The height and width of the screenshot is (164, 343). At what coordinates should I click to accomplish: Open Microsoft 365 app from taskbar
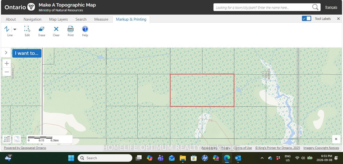216,158
